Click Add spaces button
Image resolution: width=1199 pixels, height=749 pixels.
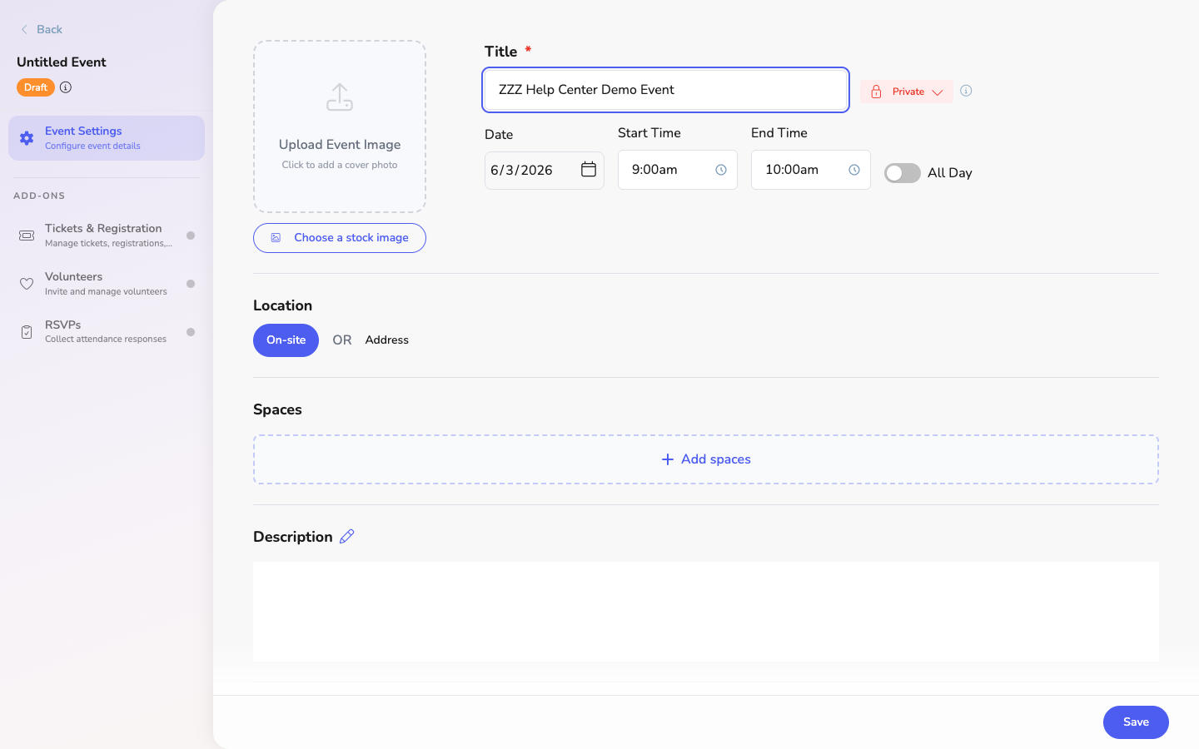[x=706, y=459]
